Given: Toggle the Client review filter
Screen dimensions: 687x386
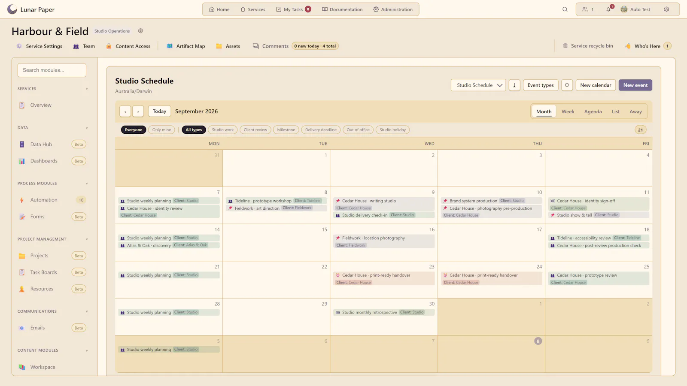Looking at the screenshot, I should click(255, 130).
